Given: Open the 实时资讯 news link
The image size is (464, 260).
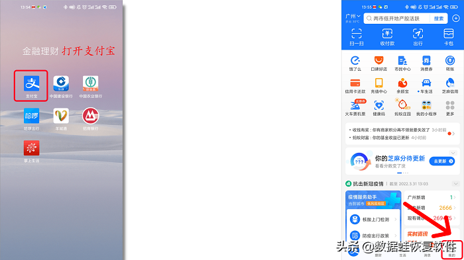Looking at the screenshot, I should tap(417, 234).
